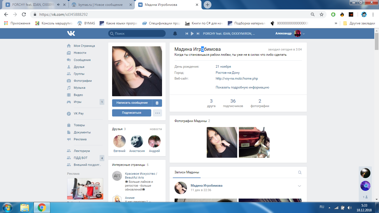Open the notifications bell

tap(175, 34)
